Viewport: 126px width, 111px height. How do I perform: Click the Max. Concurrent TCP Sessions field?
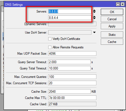tap(72, 83)
